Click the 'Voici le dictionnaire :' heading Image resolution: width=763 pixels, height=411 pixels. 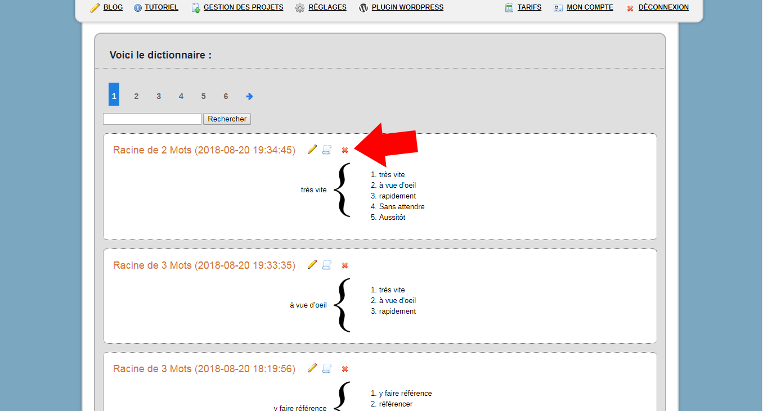pyautogui.click(x=161, y=55)
